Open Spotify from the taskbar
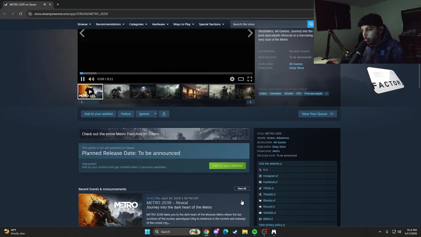This screenshot has height=237, width=421. pyautogui.click(x=255, y=232)
